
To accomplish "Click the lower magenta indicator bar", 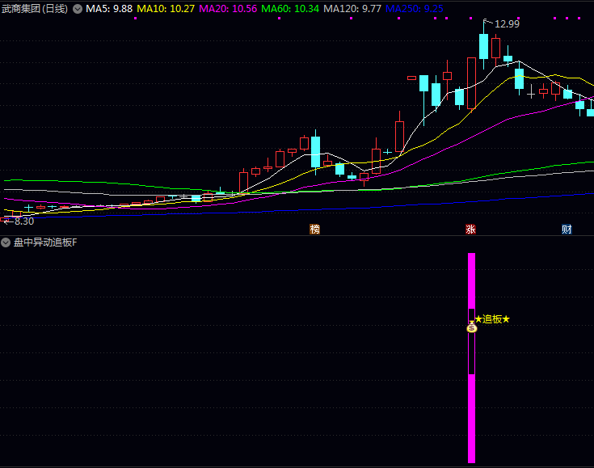I will pos(472,418).
